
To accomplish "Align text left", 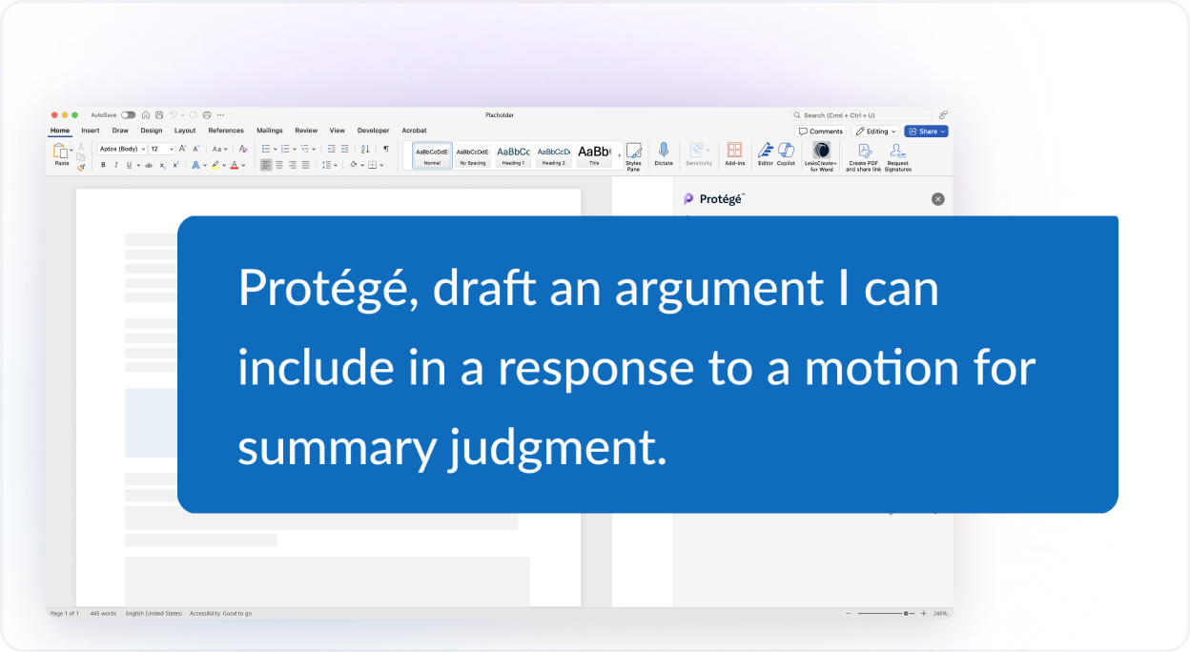I will [266, 165].
